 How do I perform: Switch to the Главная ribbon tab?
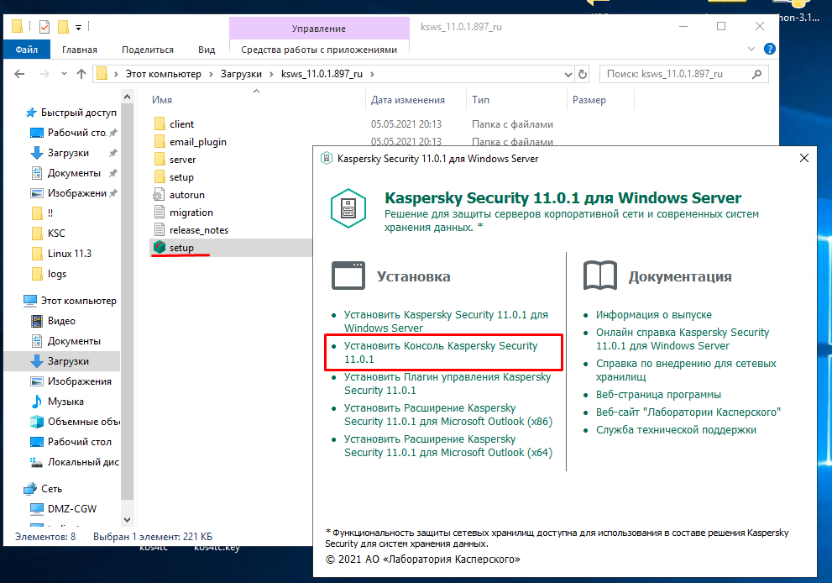(x=80, y=50)
